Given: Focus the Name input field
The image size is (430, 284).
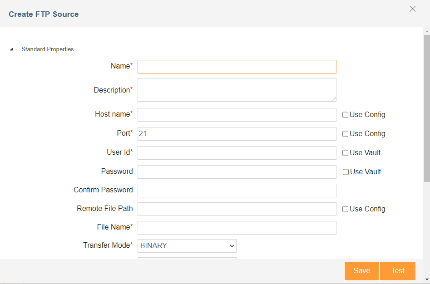Looking at the screenshot, I should pyautogui.click(x=237, y=67).
